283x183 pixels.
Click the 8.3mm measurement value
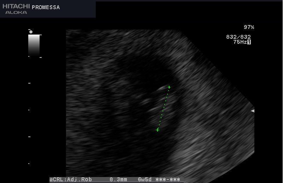coord(118,179)
